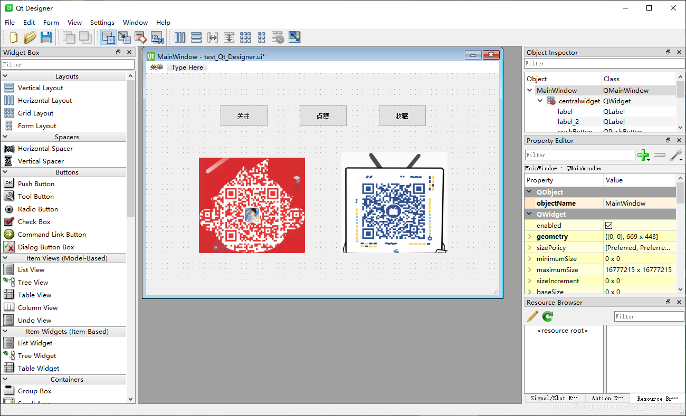Screen dimensions: 686x416
Task: Switch to the Action Editor tab
Action: click(x=607, y=398)
